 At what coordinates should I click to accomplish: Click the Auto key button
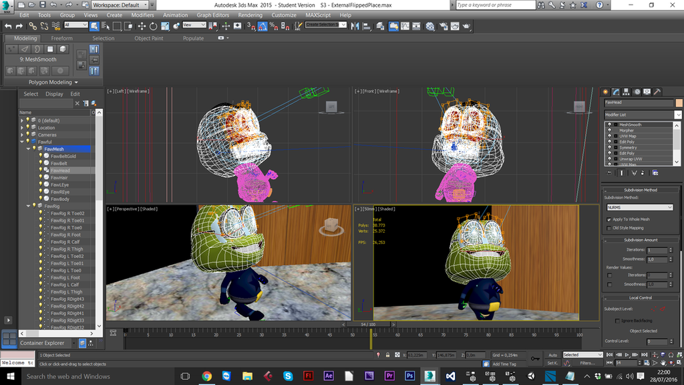pyautogui.click(x=552, y=355)
